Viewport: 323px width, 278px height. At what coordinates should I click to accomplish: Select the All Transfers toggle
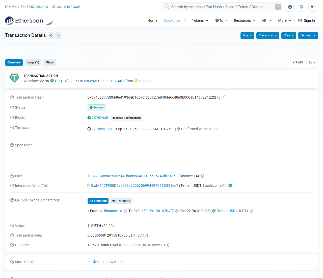point(98,201)
